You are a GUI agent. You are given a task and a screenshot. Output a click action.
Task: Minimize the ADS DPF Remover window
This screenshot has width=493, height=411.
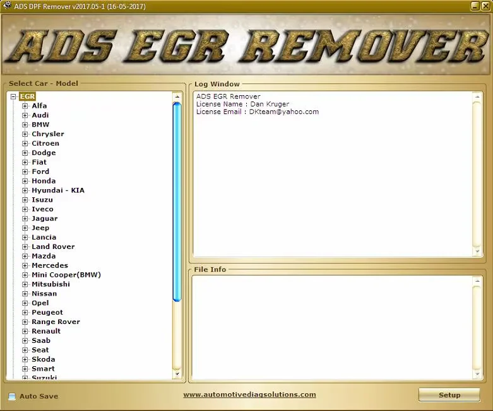(475, 6)
